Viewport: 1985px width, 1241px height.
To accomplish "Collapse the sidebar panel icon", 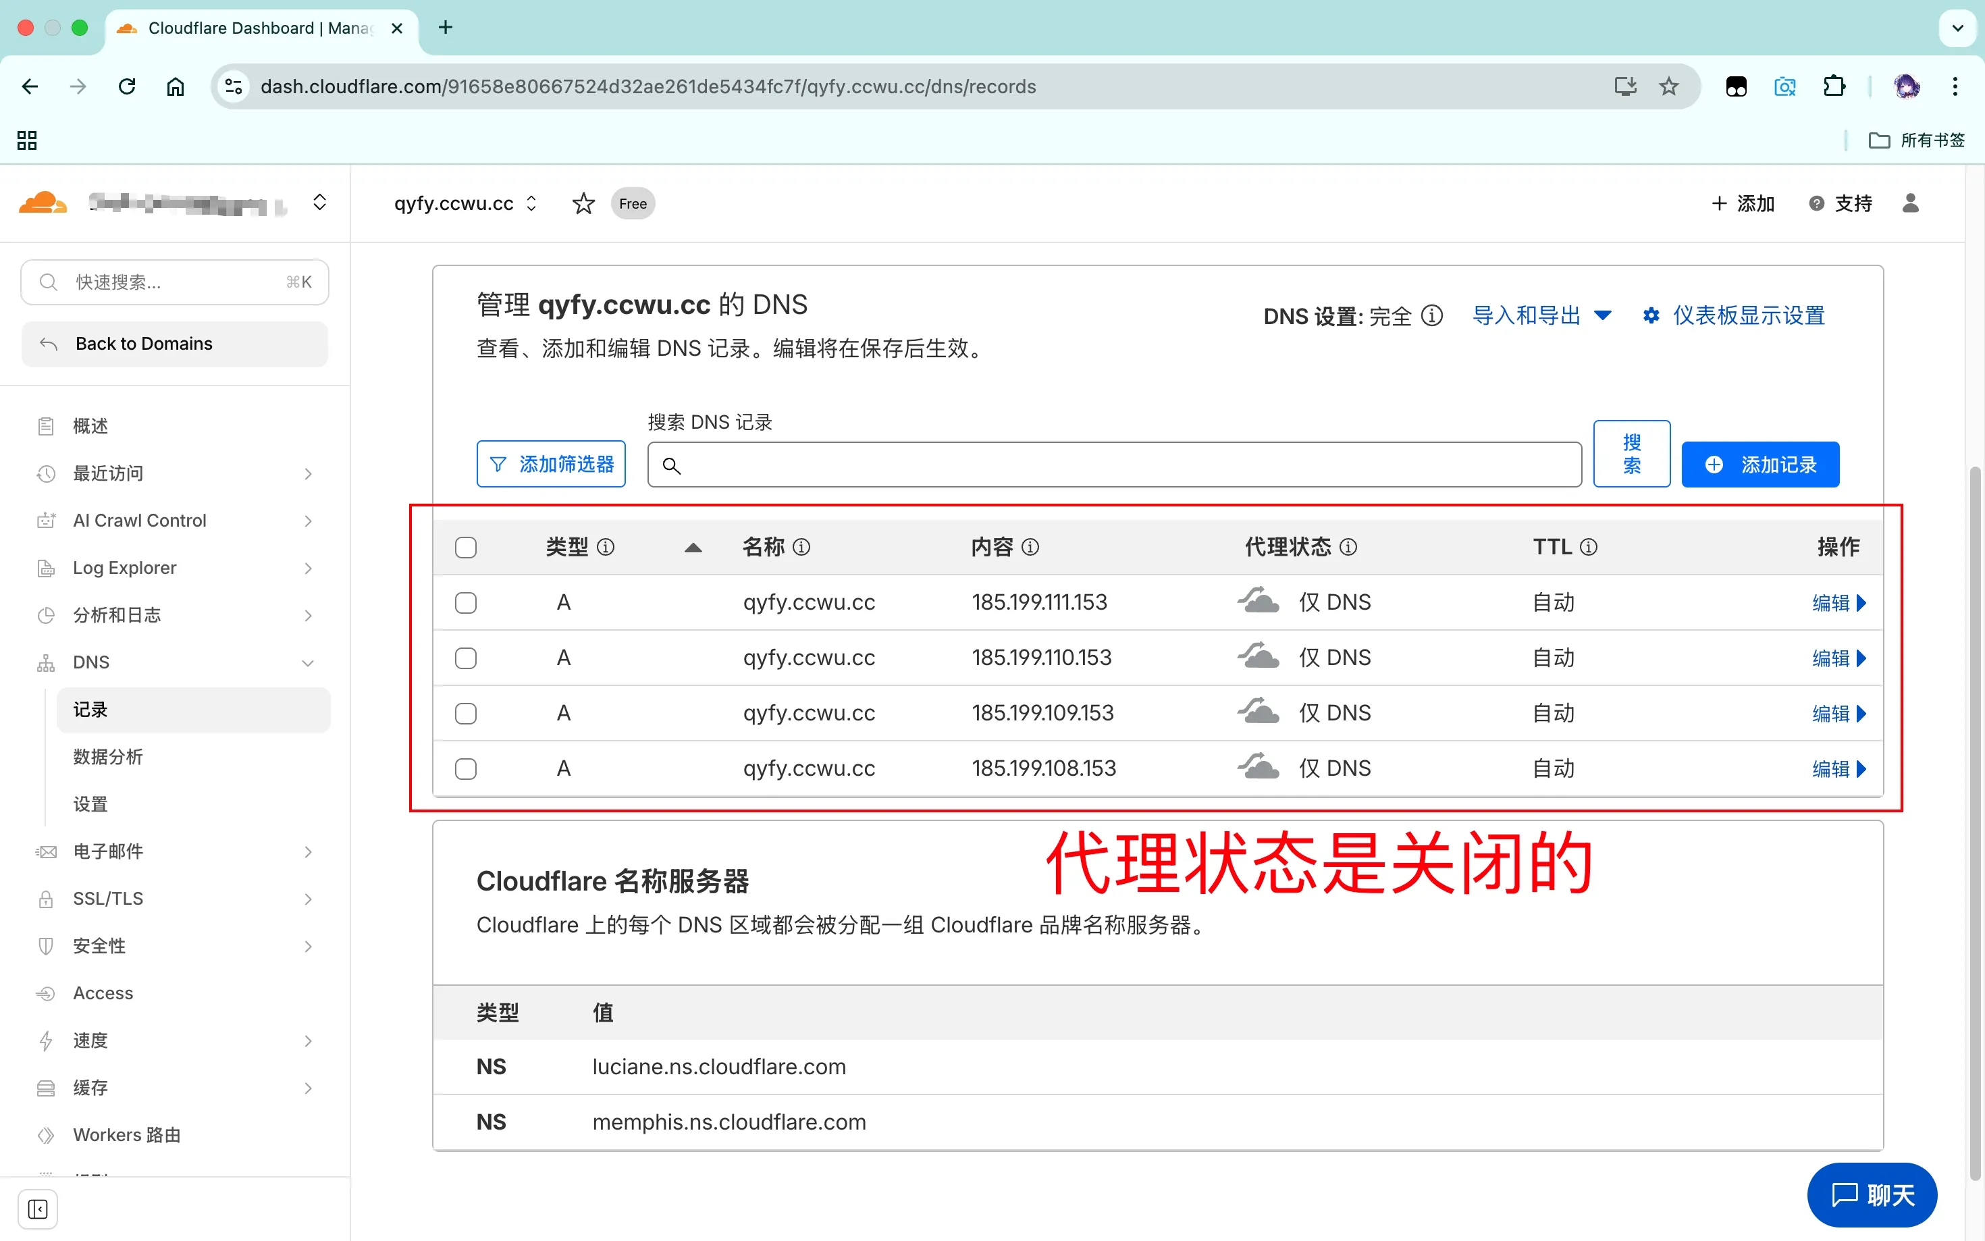I will coord(38,1209).
